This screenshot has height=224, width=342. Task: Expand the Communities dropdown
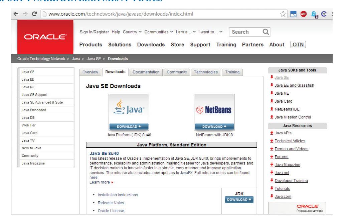(x=159, y=32)
